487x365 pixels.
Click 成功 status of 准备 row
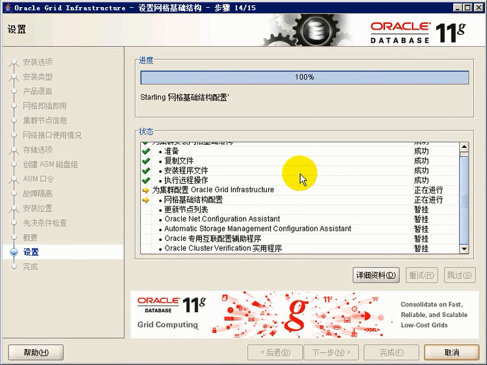421,151
